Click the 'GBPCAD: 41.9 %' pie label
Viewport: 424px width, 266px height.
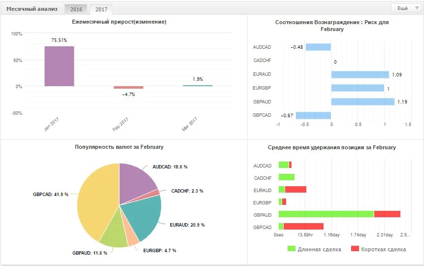click(51, 194)
